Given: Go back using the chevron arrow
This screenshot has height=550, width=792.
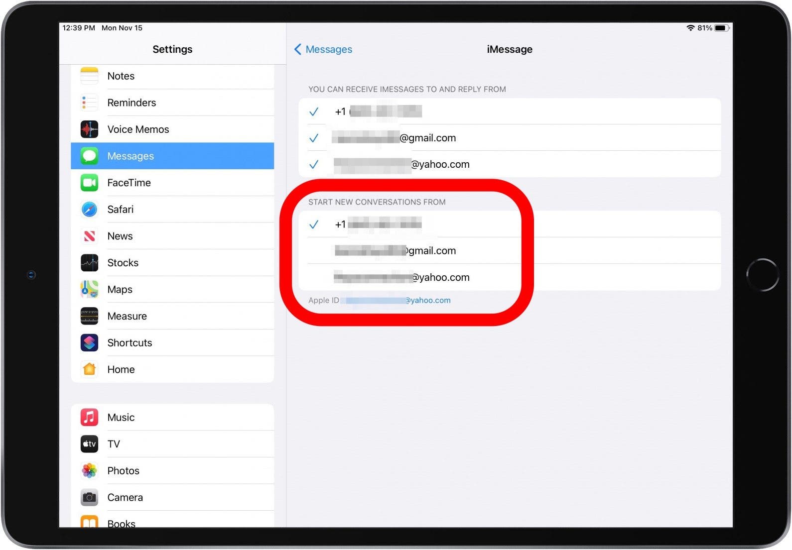Looking at the screenshot, I should coord(297,49).
